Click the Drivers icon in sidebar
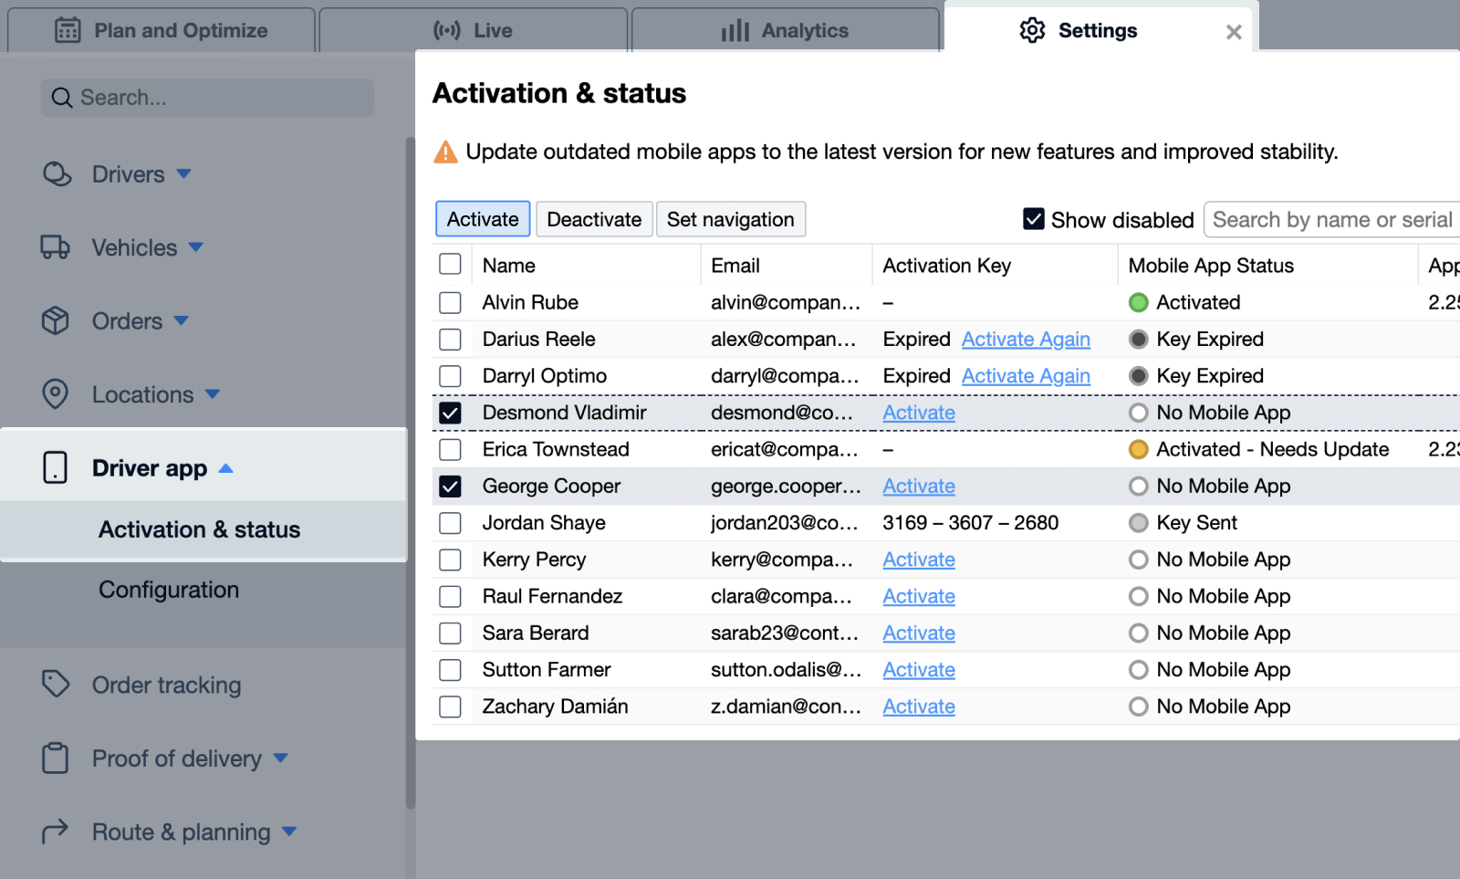The height and width of the screenshot is (879, 1460). click(x=57, y=173)
